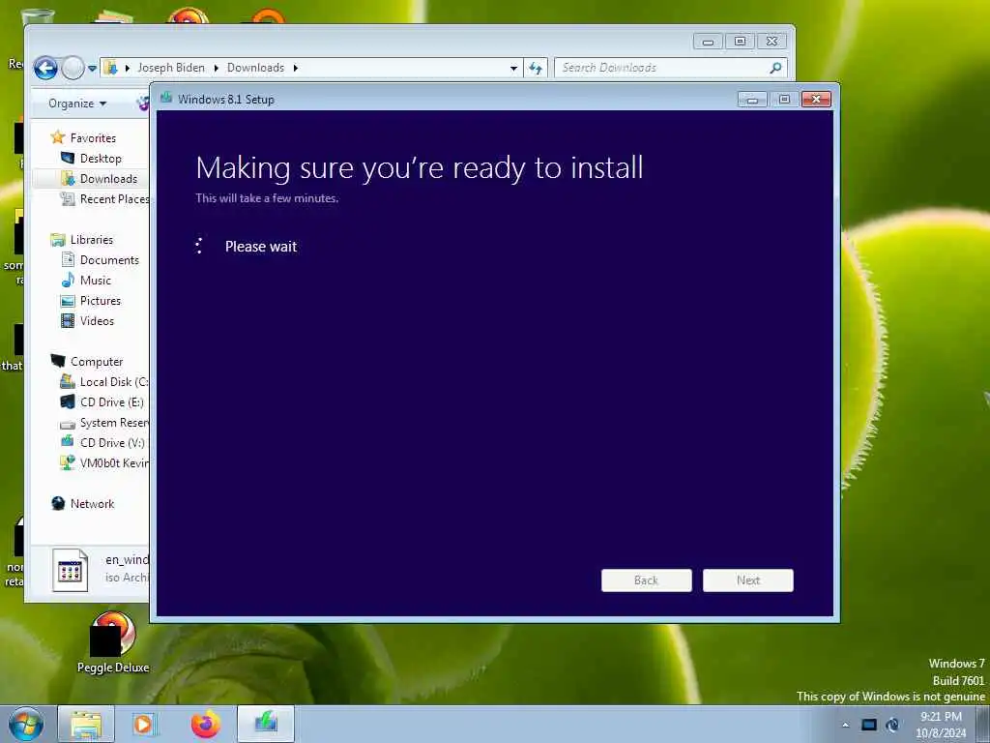Open Documents library in navigation pane
Viewport: 990px width, 743px height.
click(x=109, y=259)
